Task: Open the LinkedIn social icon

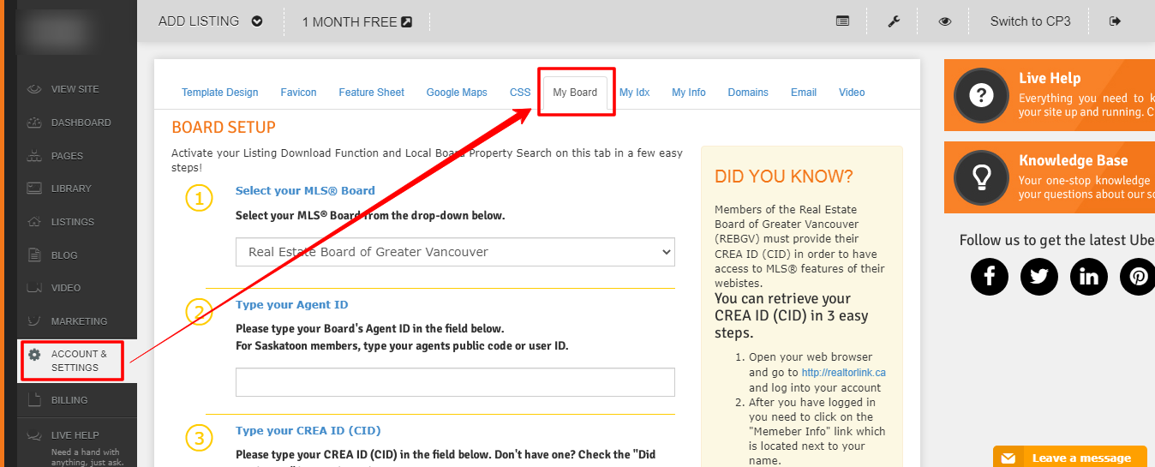Action: click(x=1089, y=277)
